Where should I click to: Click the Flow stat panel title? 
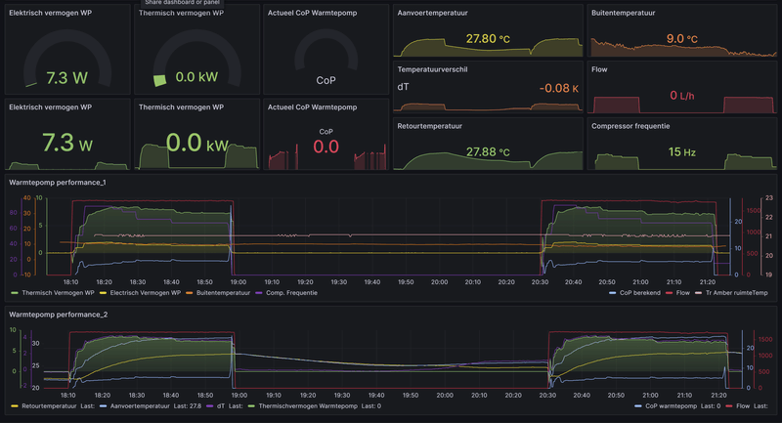pyautogui.click(x=599, y=69)
